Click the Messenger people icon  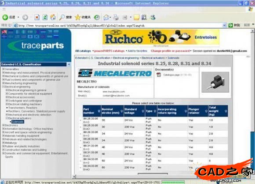coord(153,17)
